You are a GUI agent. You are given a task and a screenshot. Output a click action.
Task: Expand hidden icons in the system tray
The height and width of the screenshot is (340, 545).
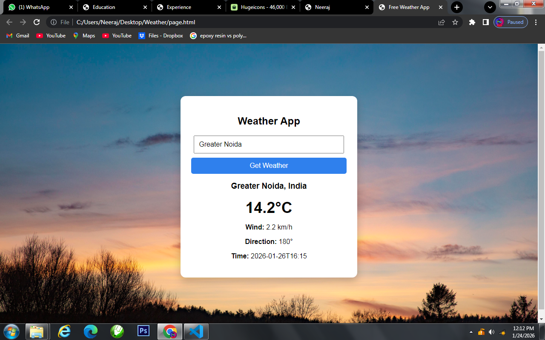[471, 331]
